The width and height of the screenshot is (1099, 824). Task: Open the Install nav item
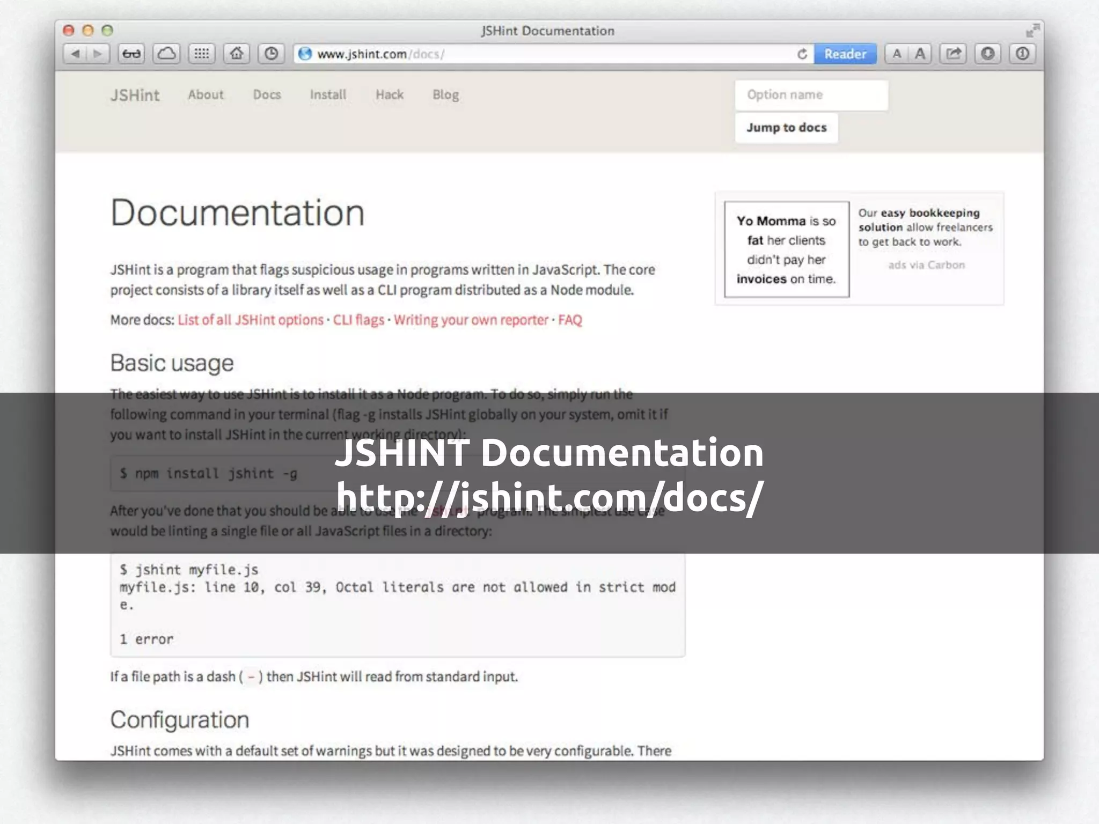point(328,94)
